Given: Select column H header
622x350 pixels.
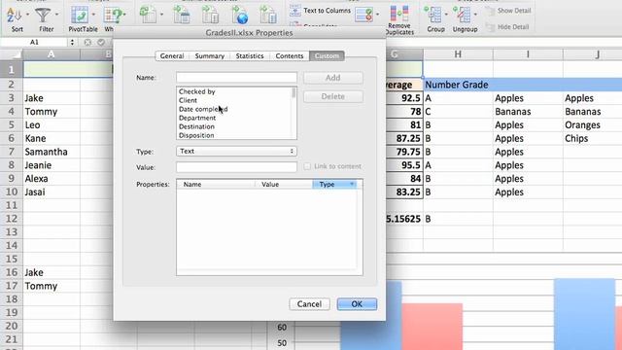Looking at the screenshot, I should (458, 54).
